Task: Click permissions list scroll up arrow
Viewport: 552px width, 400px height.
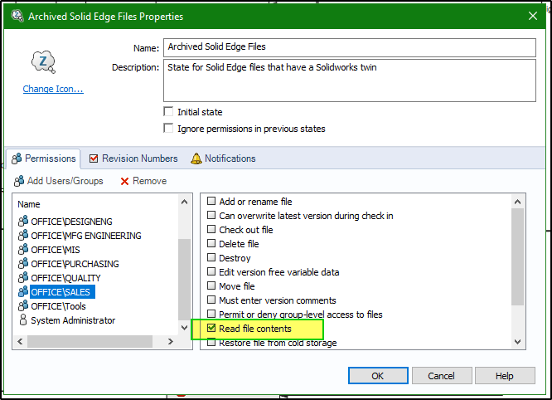Action: point(517,202)
